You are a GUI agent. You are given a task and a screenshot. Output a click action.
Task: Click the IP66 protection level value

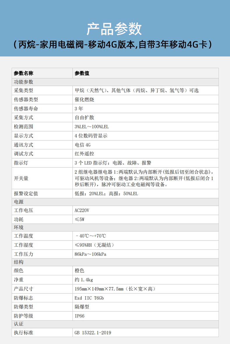[x=79, y=316]
